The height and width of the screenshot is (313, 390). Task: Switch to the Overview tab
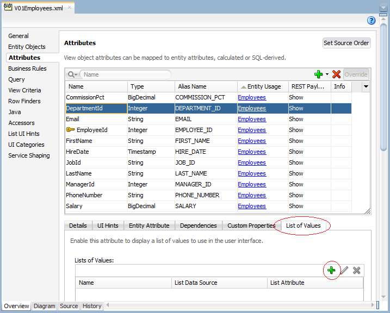(16, 306)
